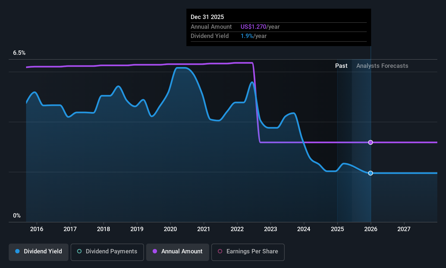Viewport: 446px width, 268px height.
Task: Select the purple data point at 2026
Action: pos(370,142)
